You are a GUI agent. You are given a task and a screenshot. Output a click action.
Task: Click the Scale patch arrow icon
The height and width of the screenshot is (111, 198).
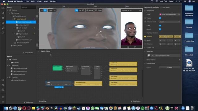click(x=145, y=40)
